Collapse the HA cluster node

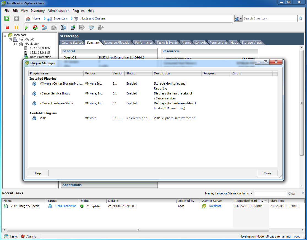(16, 44)
